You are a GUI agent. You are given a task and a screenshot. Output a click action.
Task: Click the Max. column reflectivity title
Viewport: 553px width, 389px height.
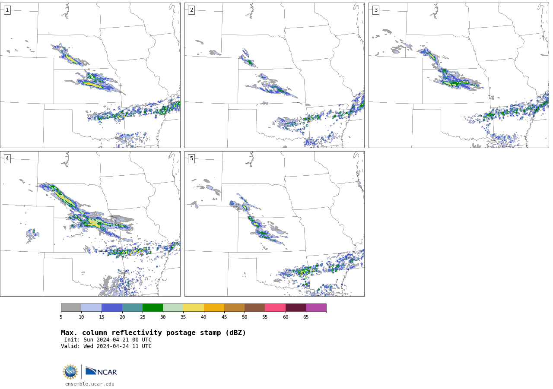(x=153, y=333)
